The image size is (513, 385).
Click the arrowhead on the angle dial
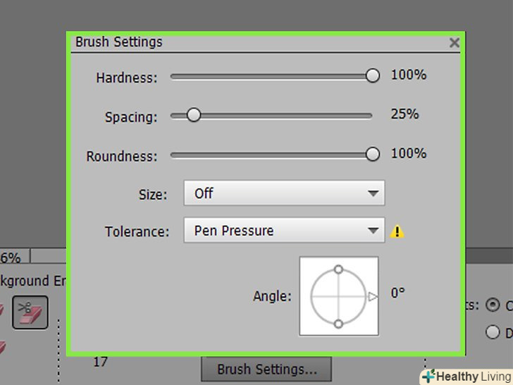[x=373, y=297]
